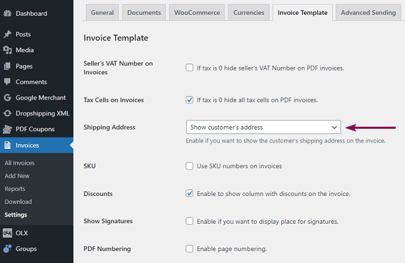This screenshot has height=263, width=405.
Task: Open the All Invoices submenu link
Action: [x=19, y=163]
